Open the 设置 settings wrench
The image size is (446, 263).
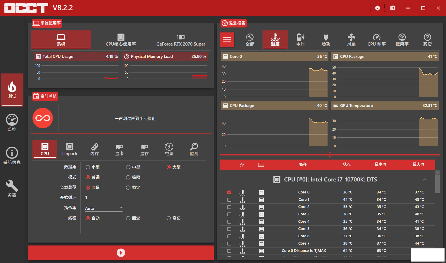[x=12, y=189]
